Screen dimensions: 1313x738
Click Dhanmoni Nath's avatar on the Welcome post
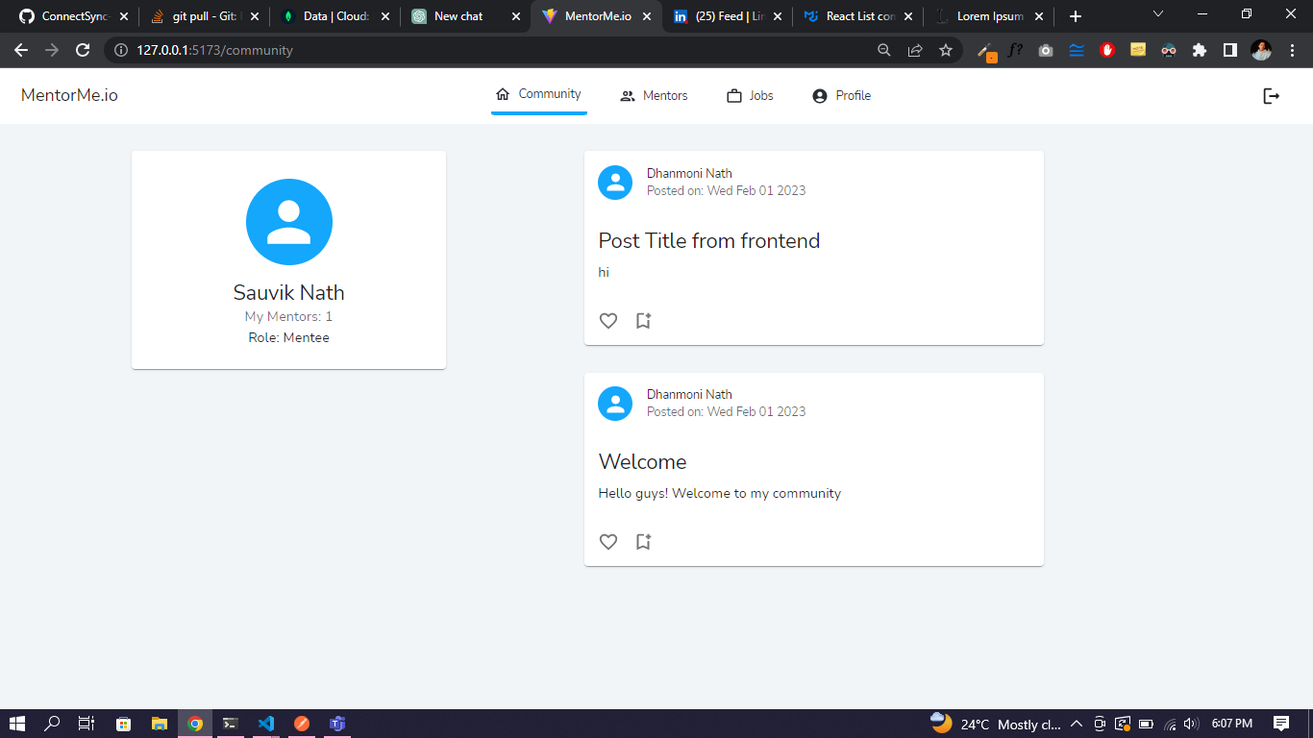[615, 404]
